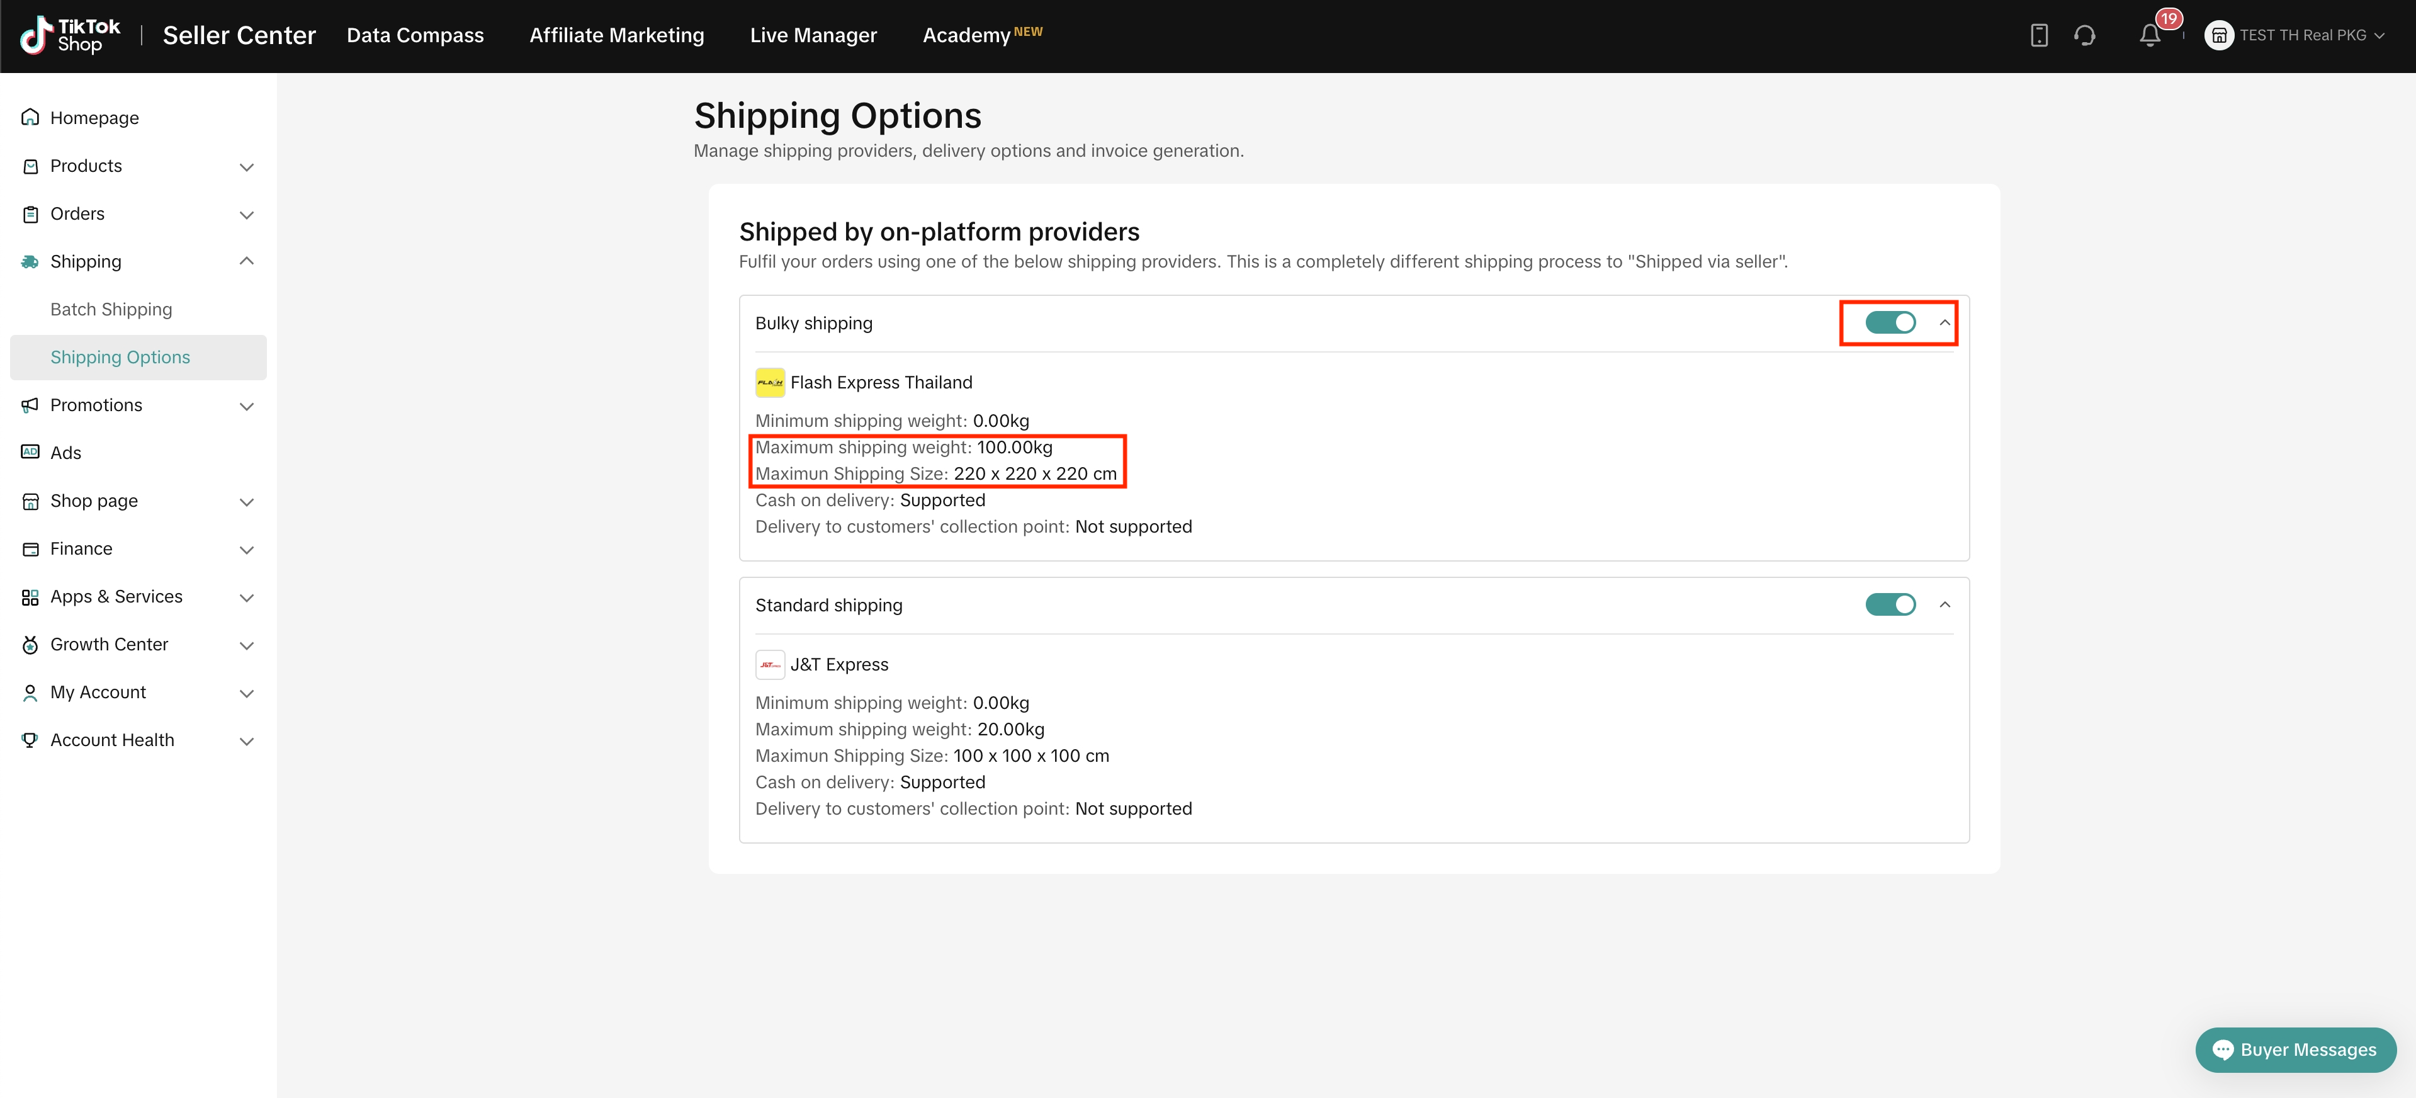Viewport: 2416px width, 1098px height.
Task: Collapse the Standard shipping section chevron
Action: (x=1945, y=605)
